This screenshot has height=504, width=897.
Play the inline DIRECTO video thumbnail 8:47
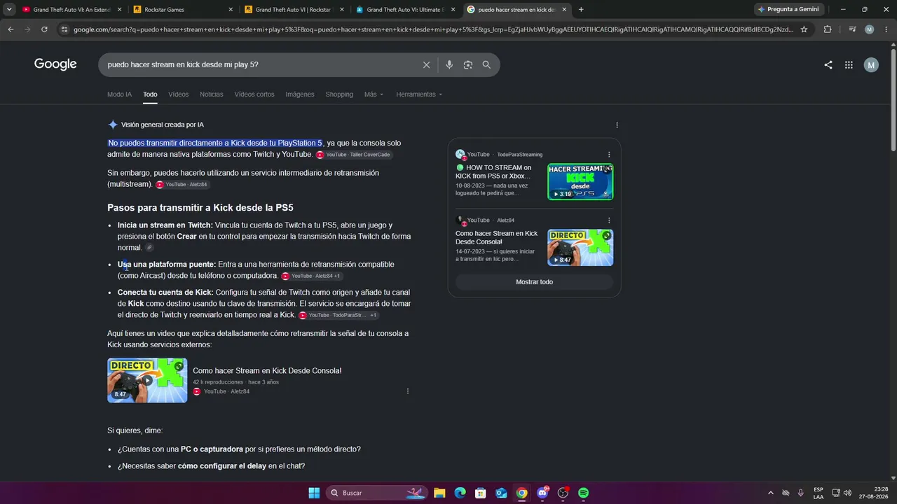147,380
